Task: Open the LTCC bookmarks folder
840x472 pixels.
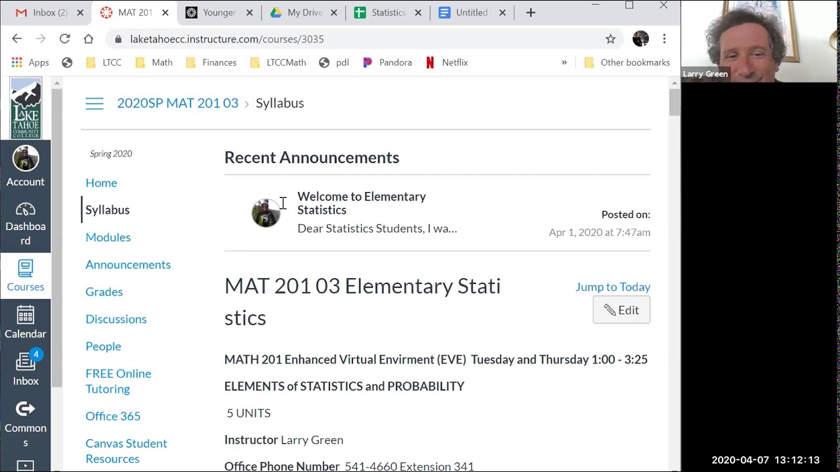Action: 104,62
